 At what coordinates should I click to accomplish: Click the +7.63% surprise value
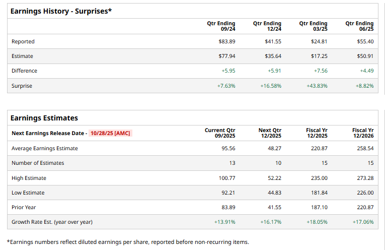[226, 86]
